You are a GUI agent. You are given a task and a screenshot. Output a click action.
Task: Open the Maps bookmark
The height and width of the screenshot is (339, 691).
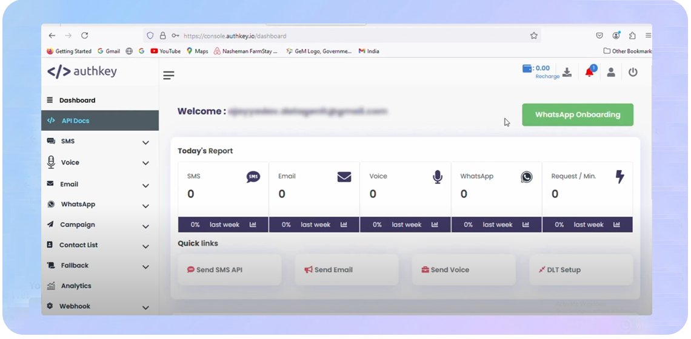tap(198, 51)
